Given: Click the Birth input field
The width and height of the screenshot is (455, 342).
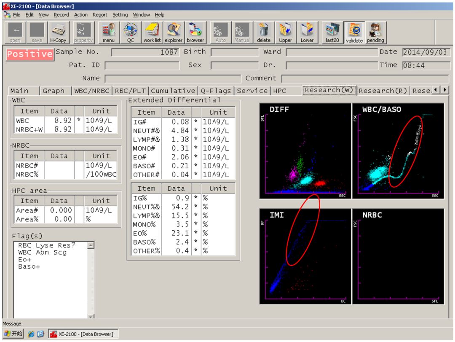Looking at the screenshot, I should pos(235,52).
